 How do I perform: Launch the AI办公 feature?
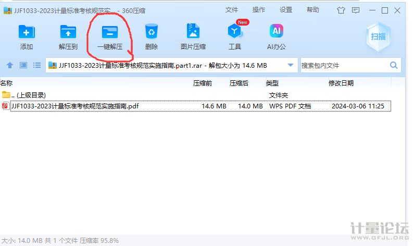277,33
